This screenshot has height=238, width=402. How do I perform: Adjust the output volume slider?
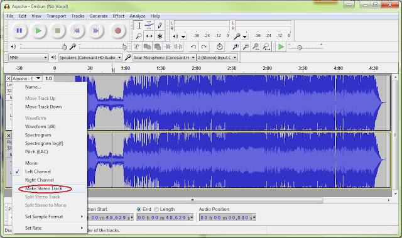point(42,47)
